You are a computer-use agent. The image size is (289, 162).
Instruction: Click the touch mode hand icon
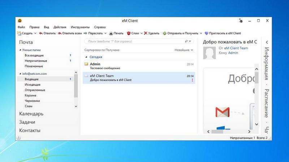[241, 21]
